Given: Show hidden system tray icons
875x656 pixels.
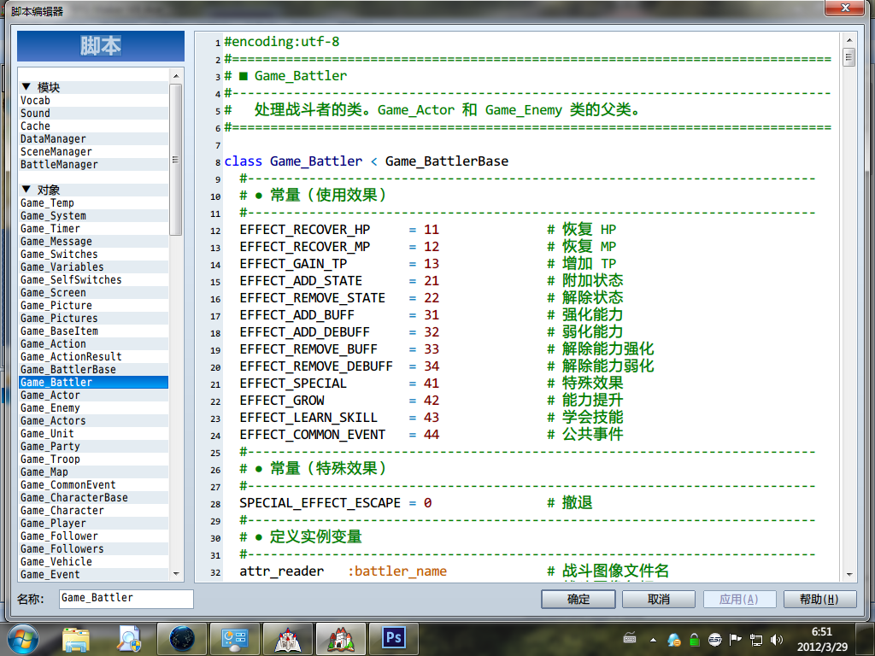Looking at the screenshot, I should click(653, 640).
